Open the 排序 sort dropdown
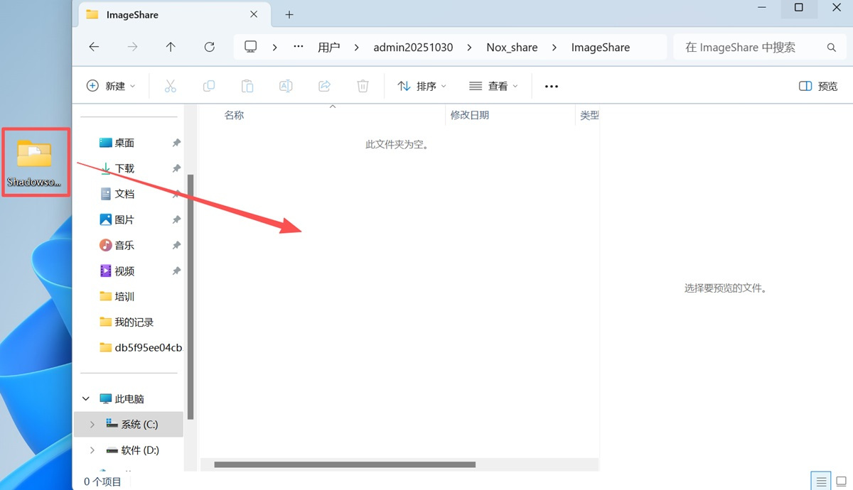Viewport: 853px width, 490px height. [x=422, y=86]
